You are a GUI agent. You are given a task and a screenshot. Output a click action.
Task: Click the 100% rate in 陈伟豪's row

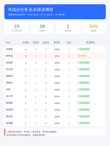click(57, 123)
